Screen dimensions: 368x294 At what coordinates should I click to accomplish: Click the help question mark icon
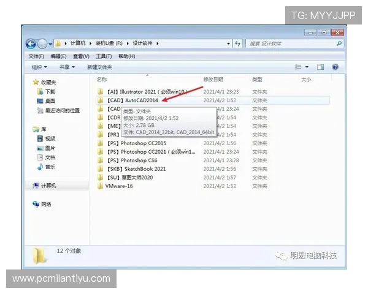[x=335, y=67]
